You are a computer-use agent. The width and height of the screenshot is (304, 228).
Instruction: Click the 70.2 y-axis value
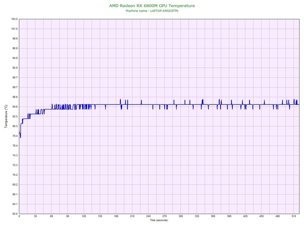point(15,175)
